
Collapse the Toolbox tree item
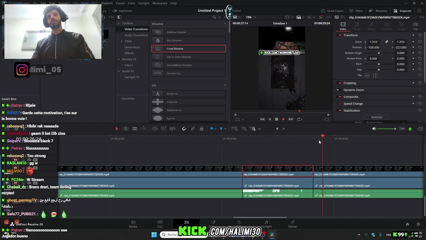(119, 23)
